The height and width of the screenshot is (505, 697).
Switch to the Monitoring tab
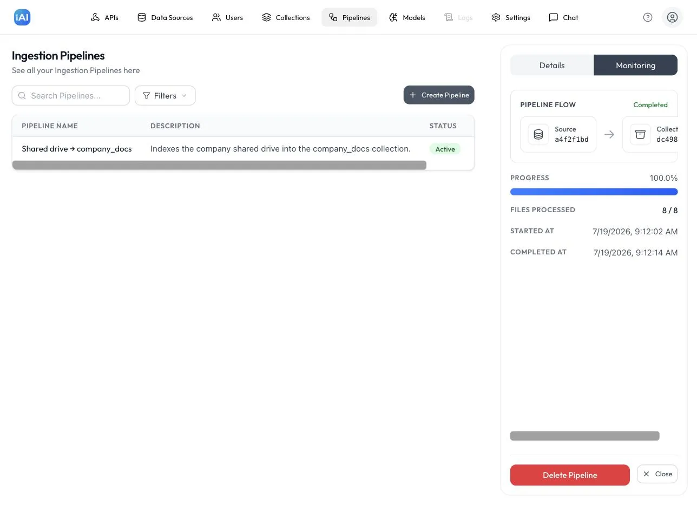[636, 65]
